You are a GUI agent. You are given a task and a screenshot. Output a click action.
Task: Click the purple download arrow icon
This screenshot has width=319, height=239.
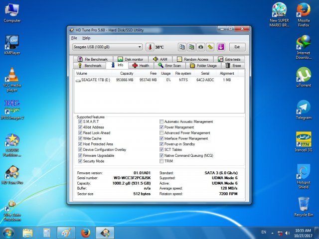[x=221, y=47]
